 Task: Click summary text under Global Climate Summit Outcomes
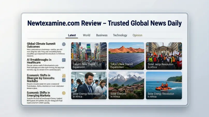tap(46, 53)
